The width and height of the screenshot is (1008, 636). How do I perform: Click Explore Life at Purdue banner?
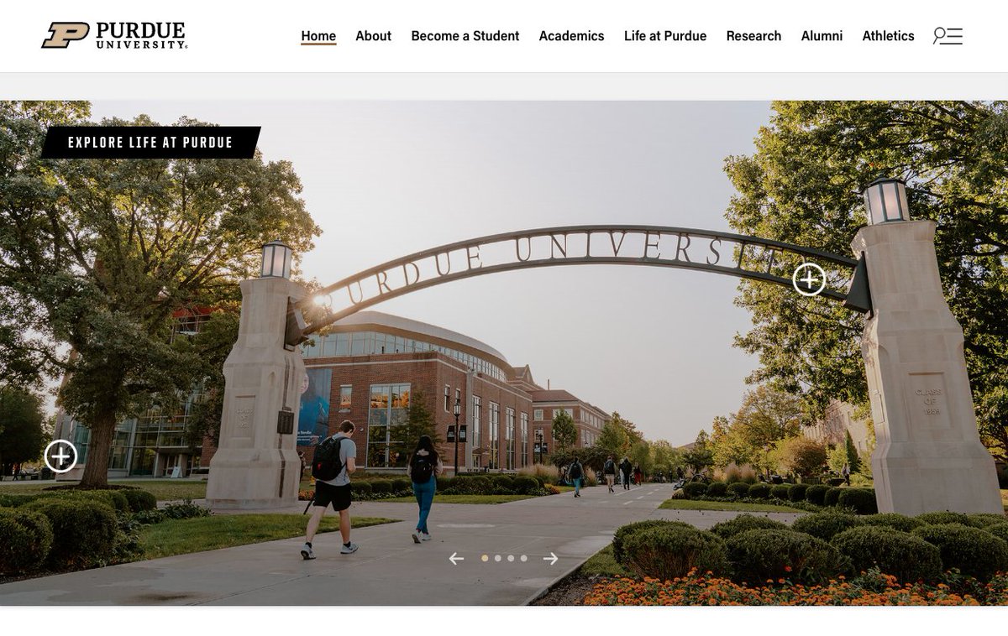150,143
